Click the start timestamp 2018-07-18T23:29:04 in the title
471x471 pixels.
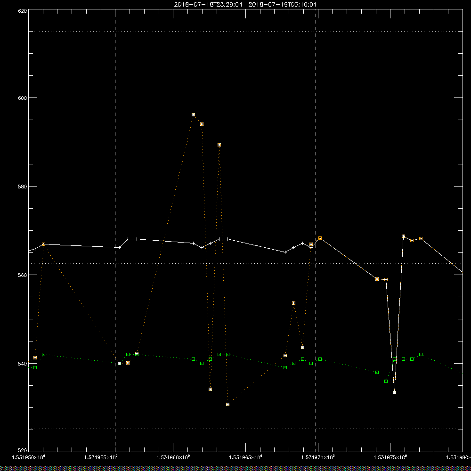(208, 5)
